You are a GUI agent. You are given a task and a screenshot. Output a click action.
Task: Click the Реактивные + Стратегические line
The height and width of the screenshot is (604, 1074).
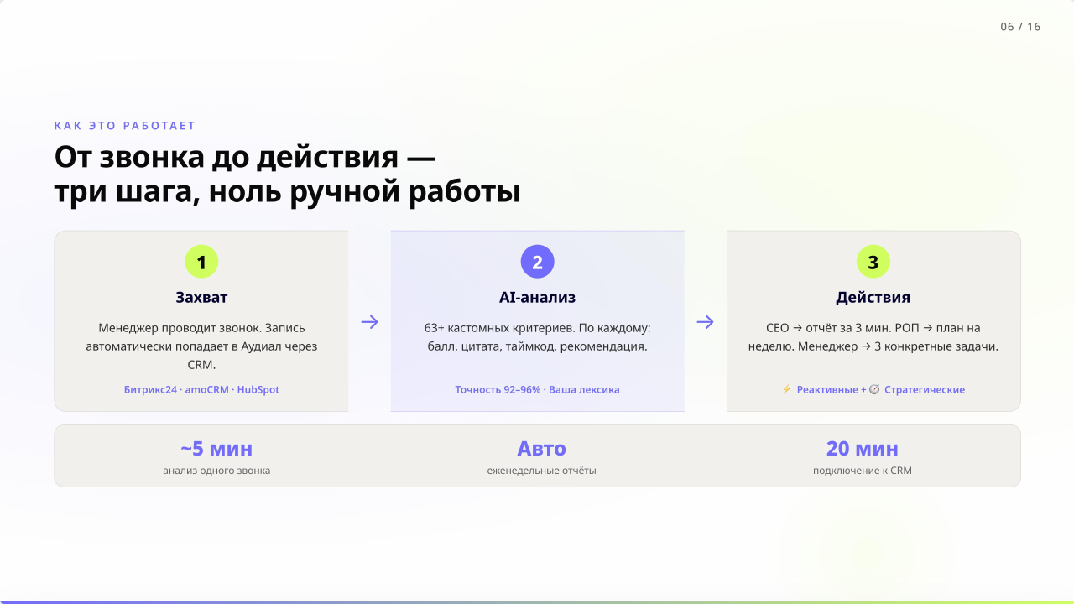pos(873,389)
